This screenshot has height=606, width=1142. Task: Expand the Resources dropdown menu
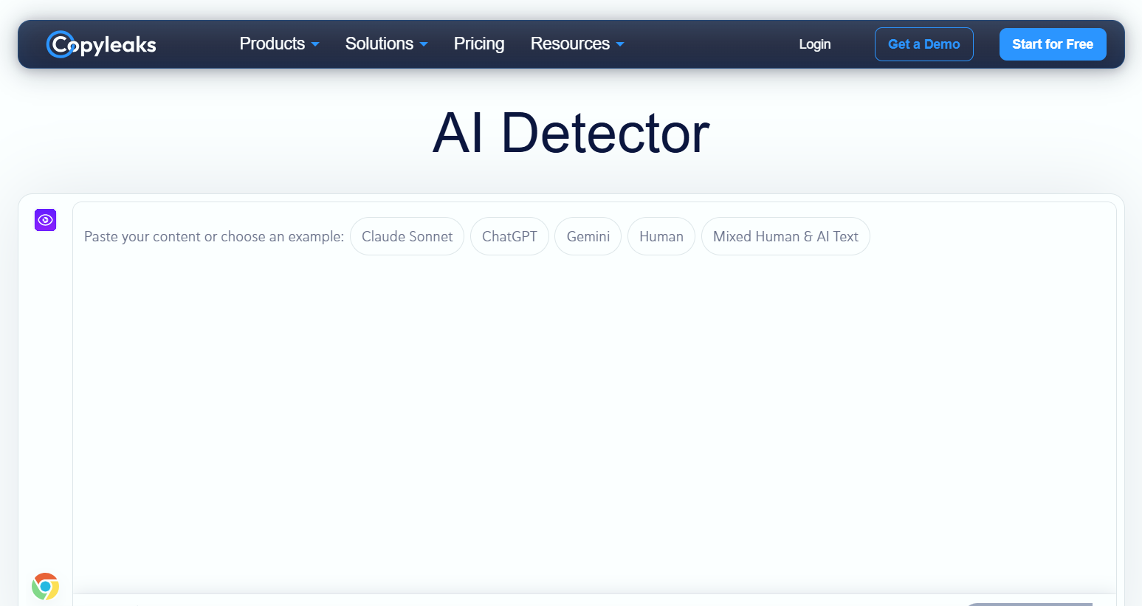(577, 44)
